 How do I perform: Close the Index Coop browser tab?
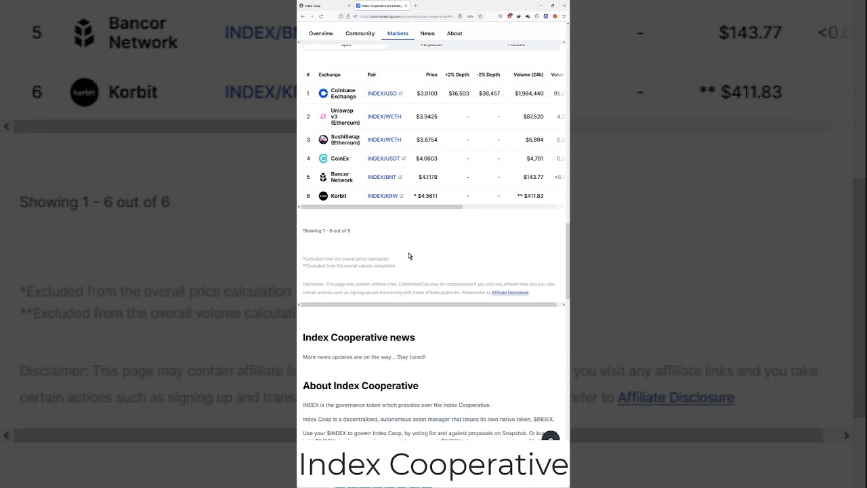[349, 5]
